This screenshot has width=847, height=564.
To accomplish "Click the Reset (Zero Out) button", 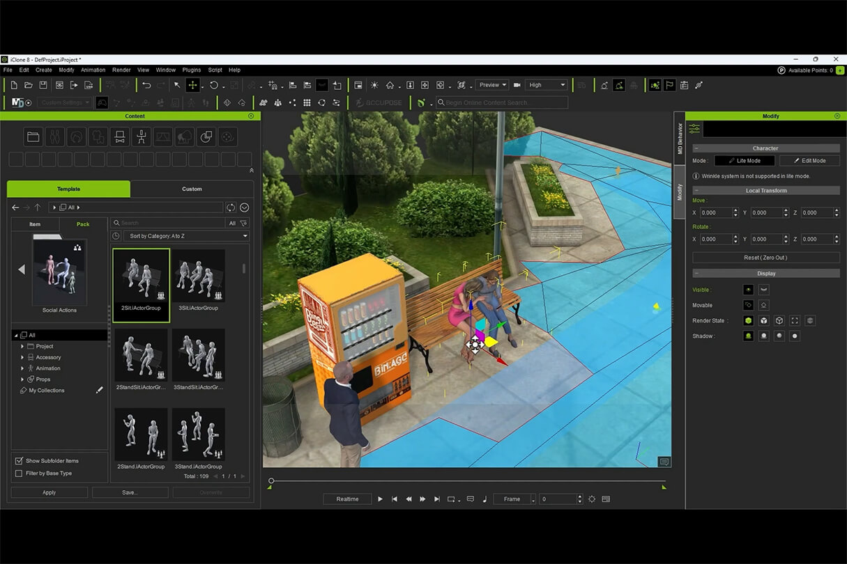I will coord(765,258).
